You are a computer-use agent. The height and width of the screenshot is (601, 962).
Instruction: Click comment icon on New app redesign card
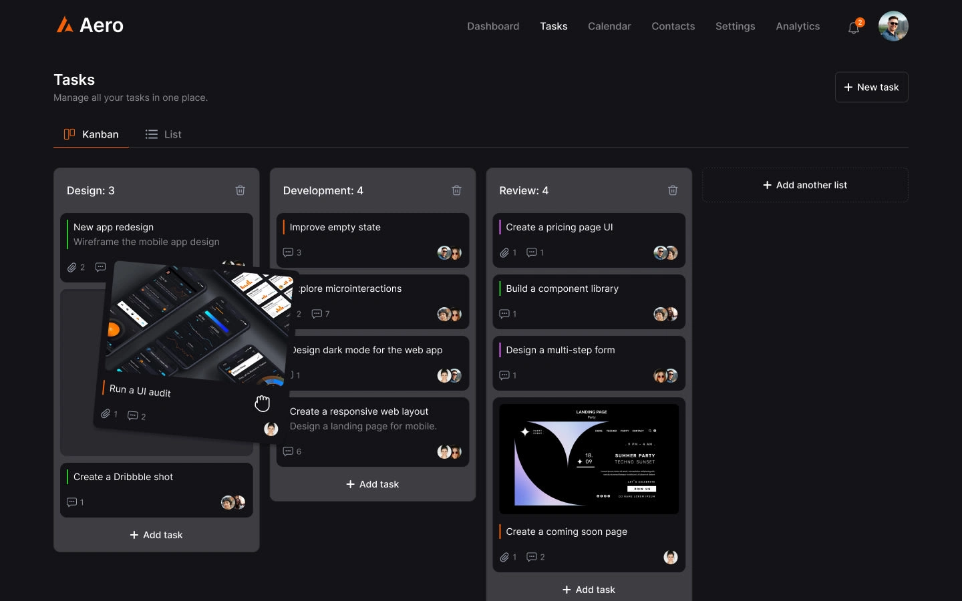100,267
